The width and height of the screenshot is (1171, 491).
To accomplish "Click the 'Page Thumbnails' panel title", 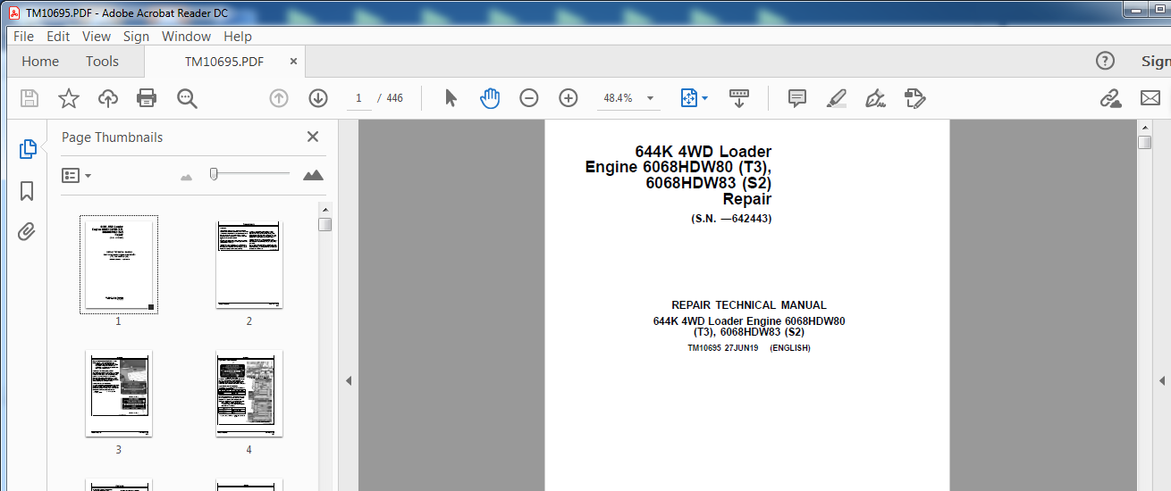I will click(112, 137).
